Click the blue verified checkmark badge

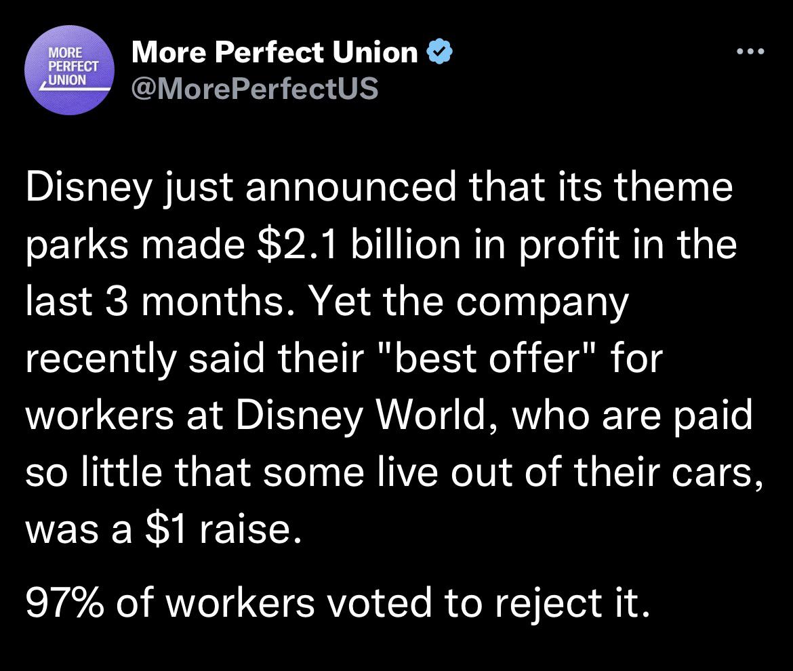click(x=440, y=52)
